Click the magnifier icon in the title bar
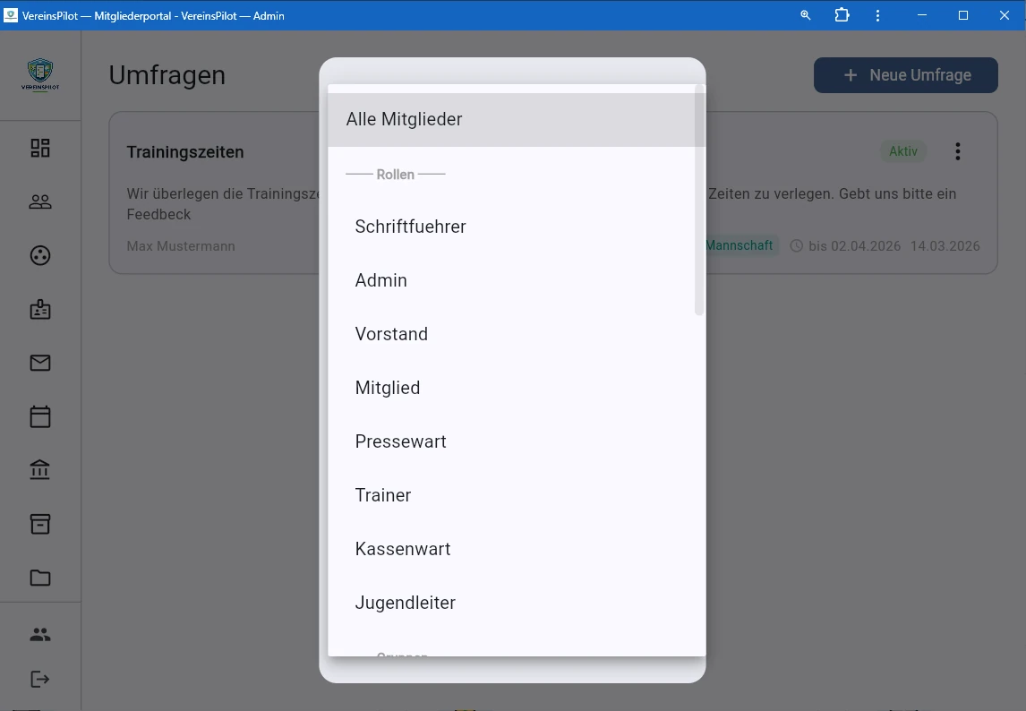This screenshot has height=711, width=1026. (x=805, y=15)
